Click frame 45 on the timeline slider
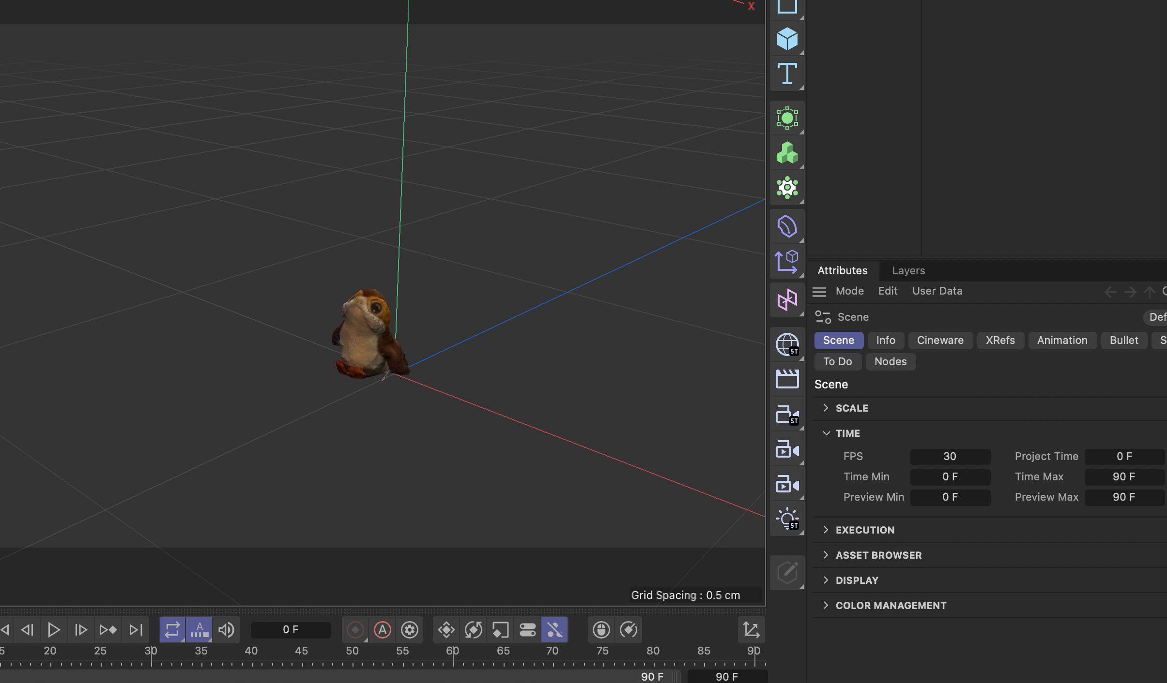This screenshot has width=1167, height=683. pos(301,651)
